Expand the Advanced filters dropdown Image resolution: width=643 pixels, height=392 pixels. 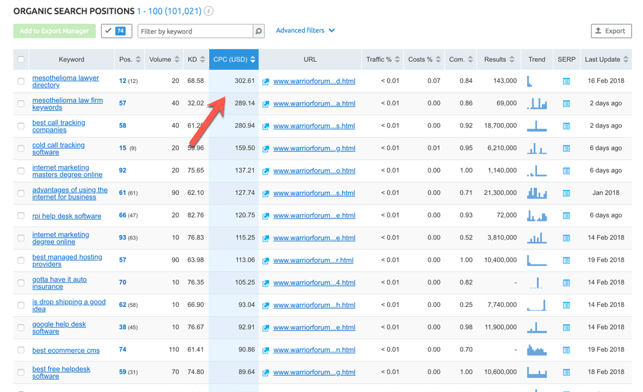point(305,30)
